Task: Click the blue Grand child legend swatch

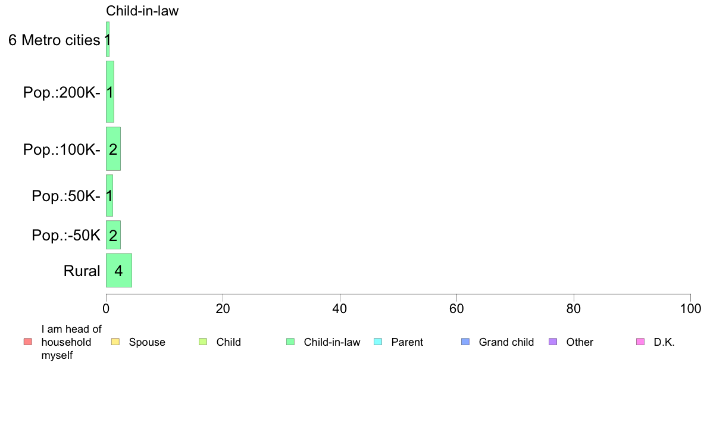Action: point(465,342)
